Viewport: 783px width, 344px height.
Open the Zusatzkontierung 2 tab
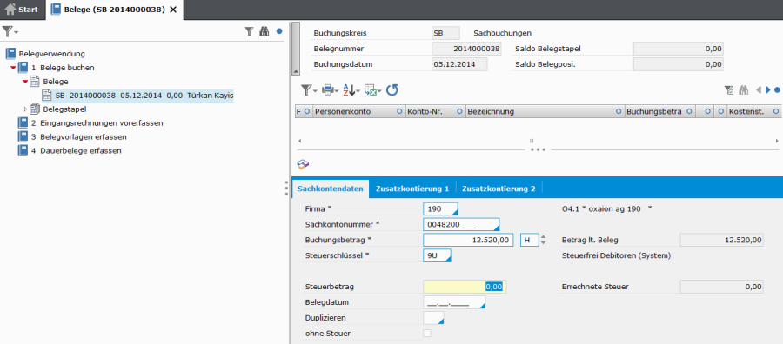point(499,189)
